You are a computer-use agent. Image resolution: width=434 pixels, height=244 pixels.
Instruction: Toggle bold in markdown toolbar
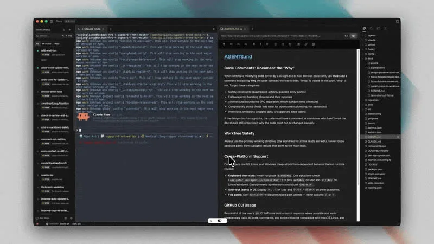click(254, 44)
